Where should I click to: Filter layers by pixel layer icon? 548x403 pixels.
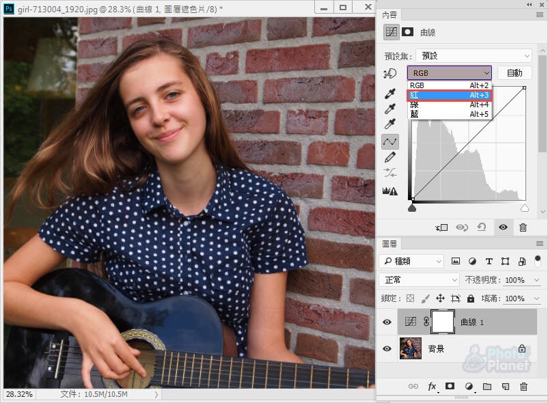[x=456, y=261]
